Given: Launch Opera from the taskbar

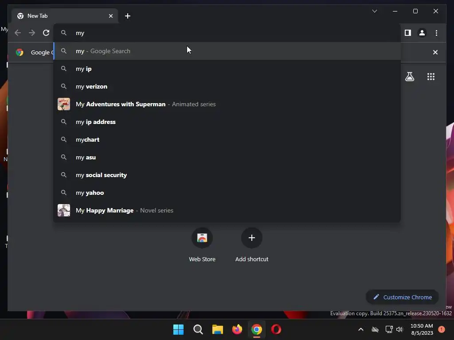Looking at the screenshot, I should (276, 329).
